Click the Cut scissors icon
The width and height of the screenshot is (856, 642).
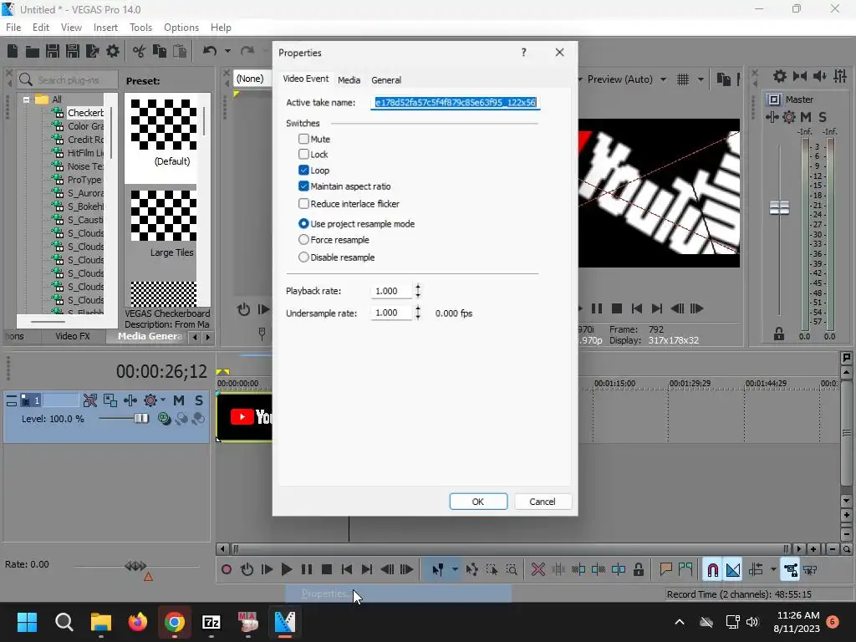point(140,51)
